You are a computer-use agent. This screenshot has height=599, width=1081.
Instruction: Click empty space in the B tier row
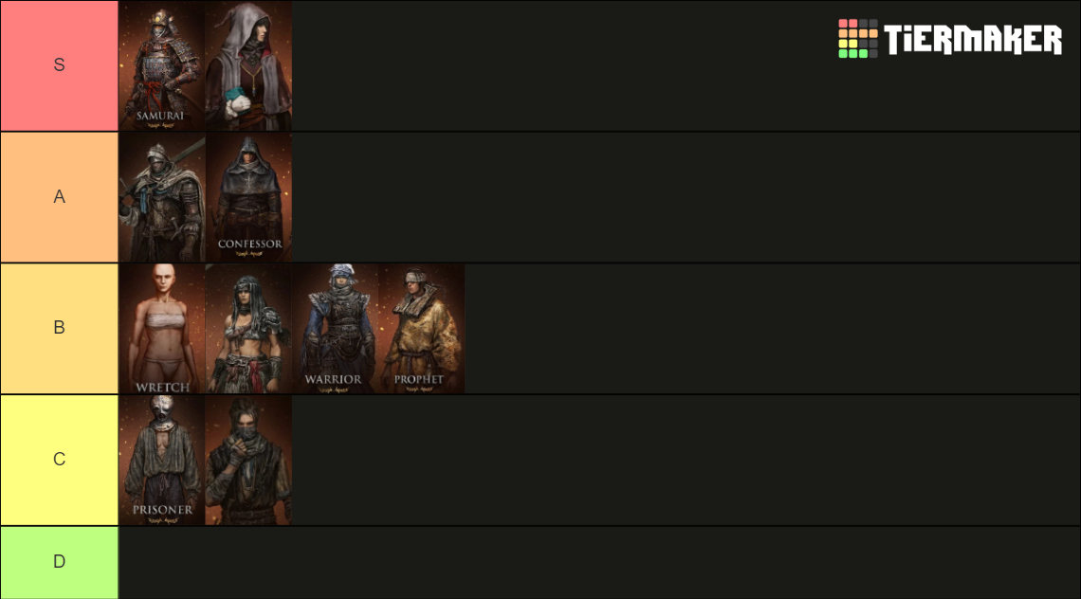click(772, 329)
